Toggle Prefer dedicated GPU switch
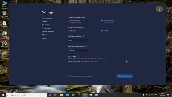 128,62
